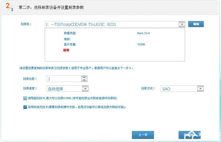221x142 pixels.
Task: Click the 刷新 refresh button
Action: click(196, 24)
